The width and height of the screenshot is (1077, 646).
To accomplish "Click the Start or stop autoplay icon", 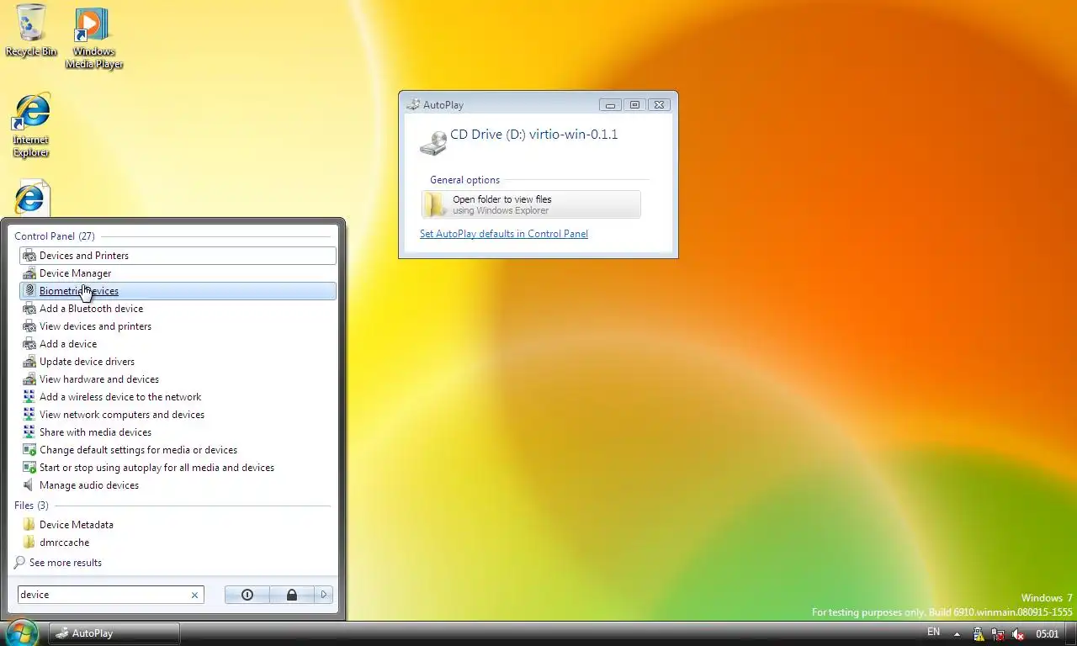I will point(29,468).
